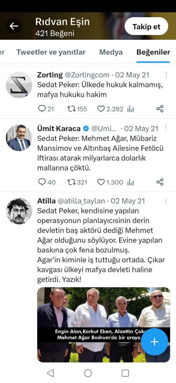Switch to Medya tab
The image size is (176, 383).
(x=111, y=52)
